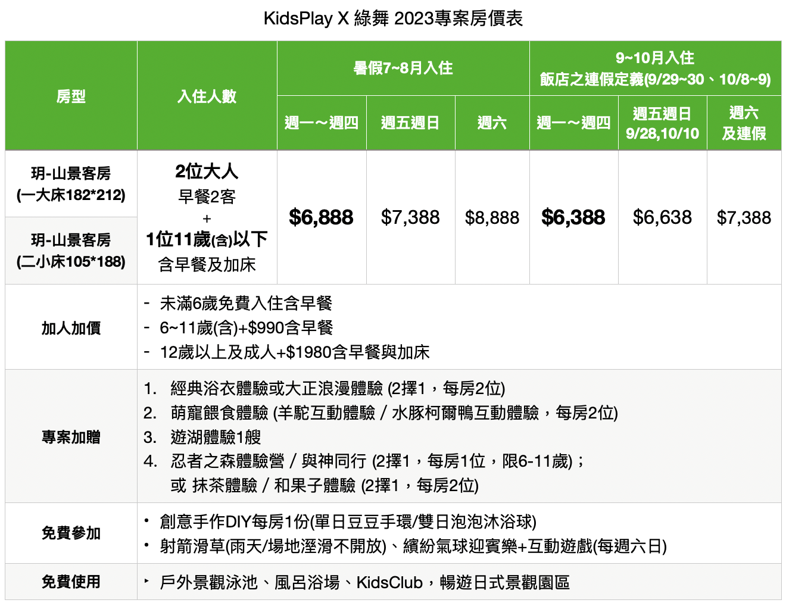Click the '2位大人' occupancy text

click(x=207, y=171)
